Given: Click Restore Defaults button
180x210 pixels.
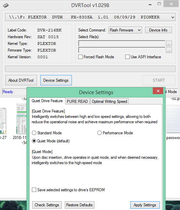Looking at the screenshot, I should (80, 205).
